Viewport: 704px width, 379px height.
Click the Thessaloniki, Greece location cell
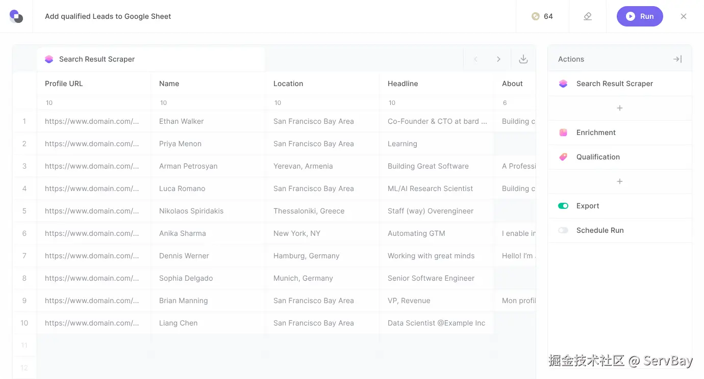coord(322,211)
